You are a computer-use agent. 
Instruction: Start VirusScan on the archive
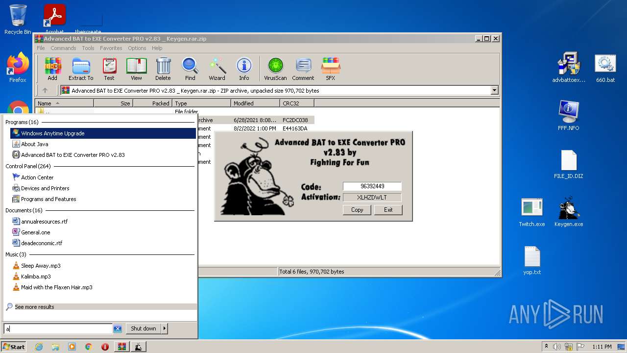click(x=275, y=69)
